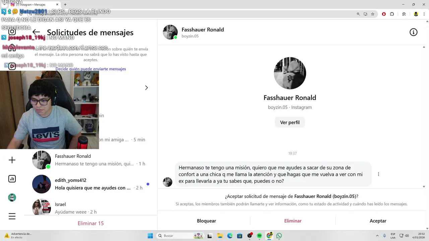Open the browser extensions puzzle icon
Image resolution: width=429 pixels, height=241 pixels.
[x=392, y=14]
